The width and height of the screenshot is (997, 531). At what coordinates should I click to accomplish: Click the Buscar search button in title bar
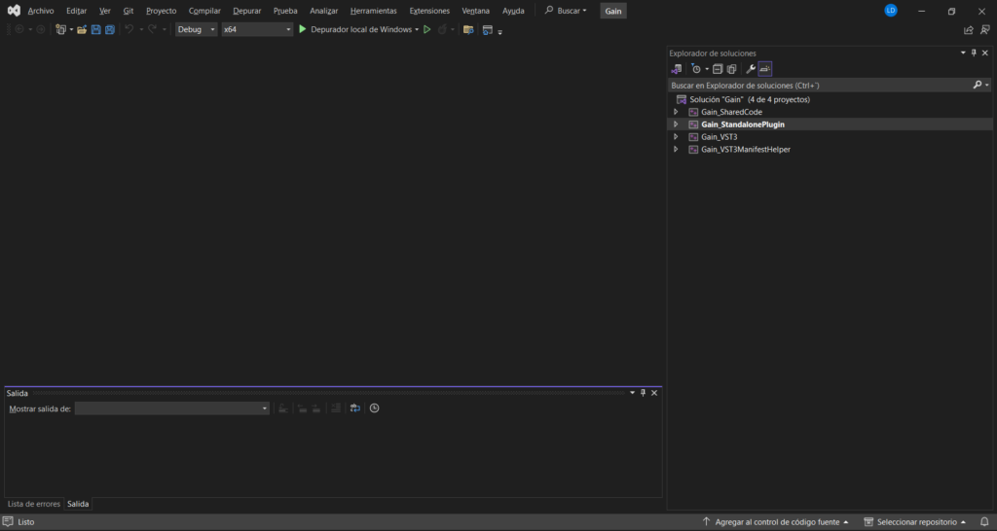(x=566, y=11)
